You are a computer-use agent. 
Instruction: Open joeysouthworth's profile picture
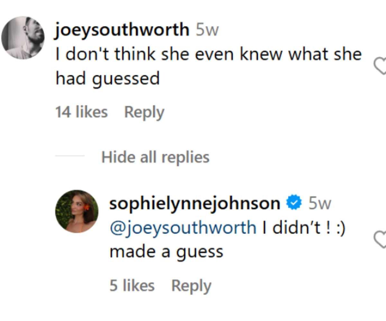point(23,38)
